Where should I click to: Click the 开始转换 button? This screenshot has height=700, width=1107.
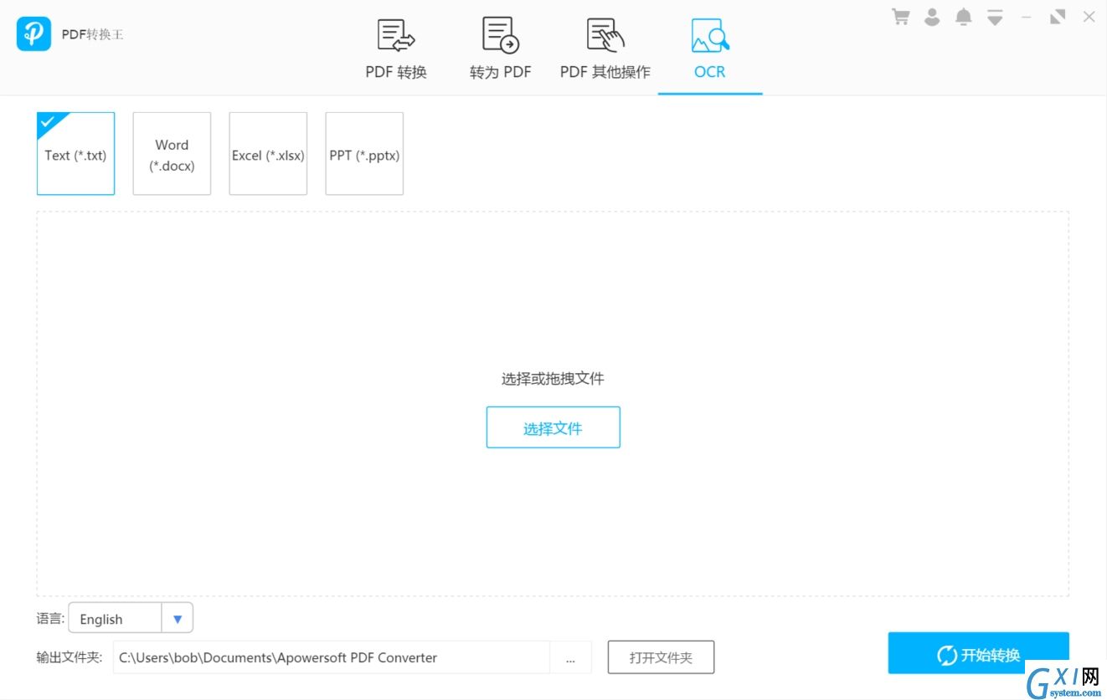click(978, 653)
